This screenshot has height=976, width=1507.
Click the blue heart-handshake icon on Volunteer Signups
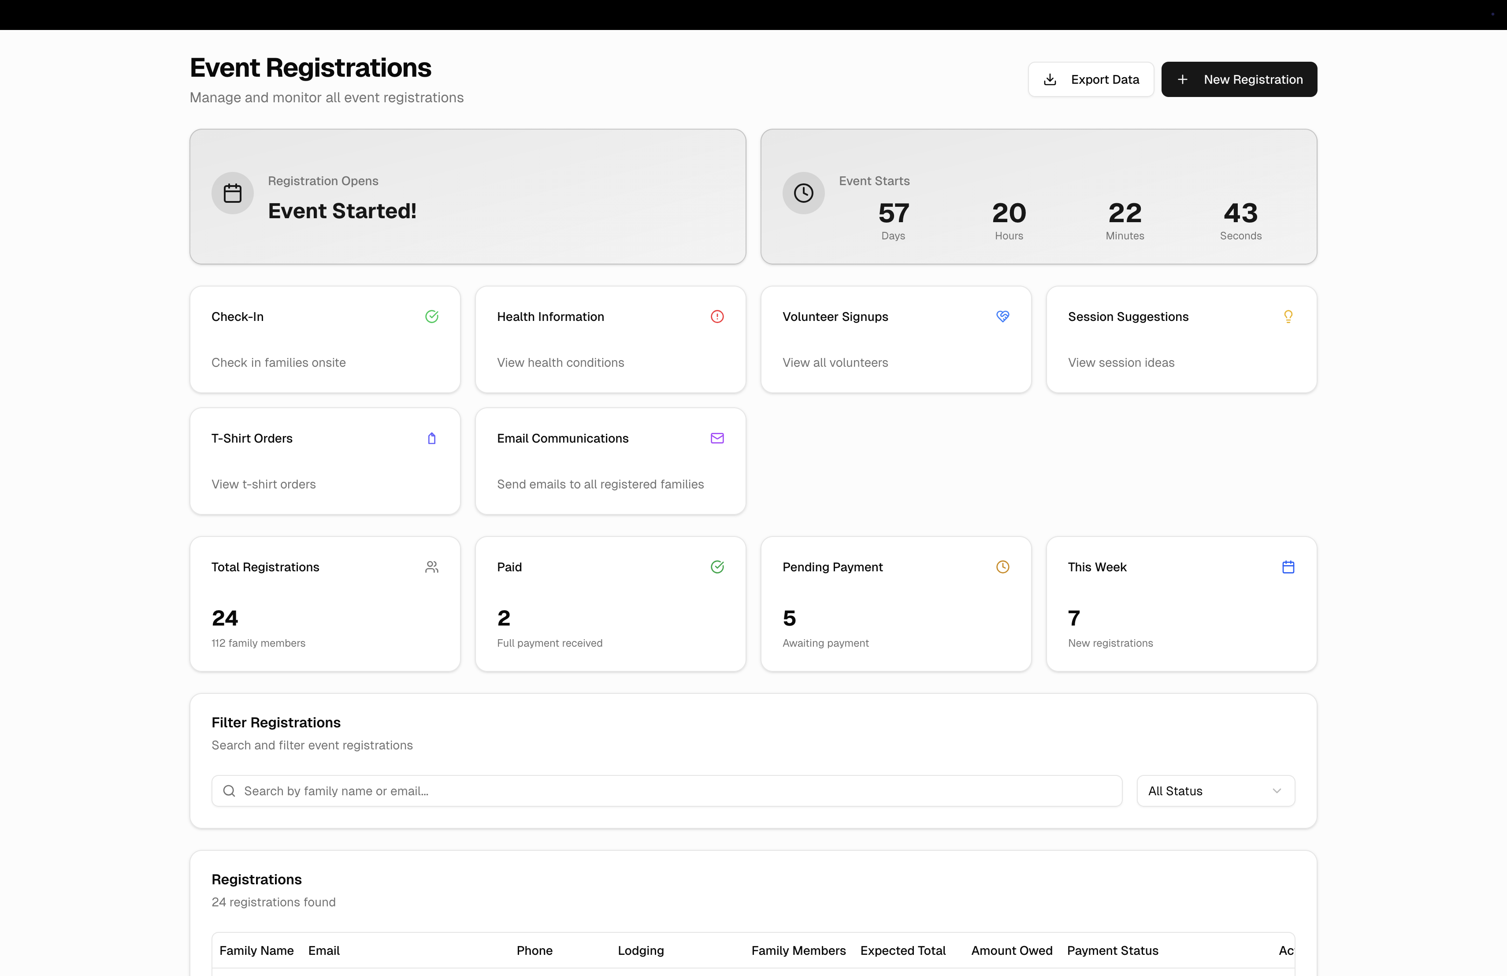point(1003,317)
